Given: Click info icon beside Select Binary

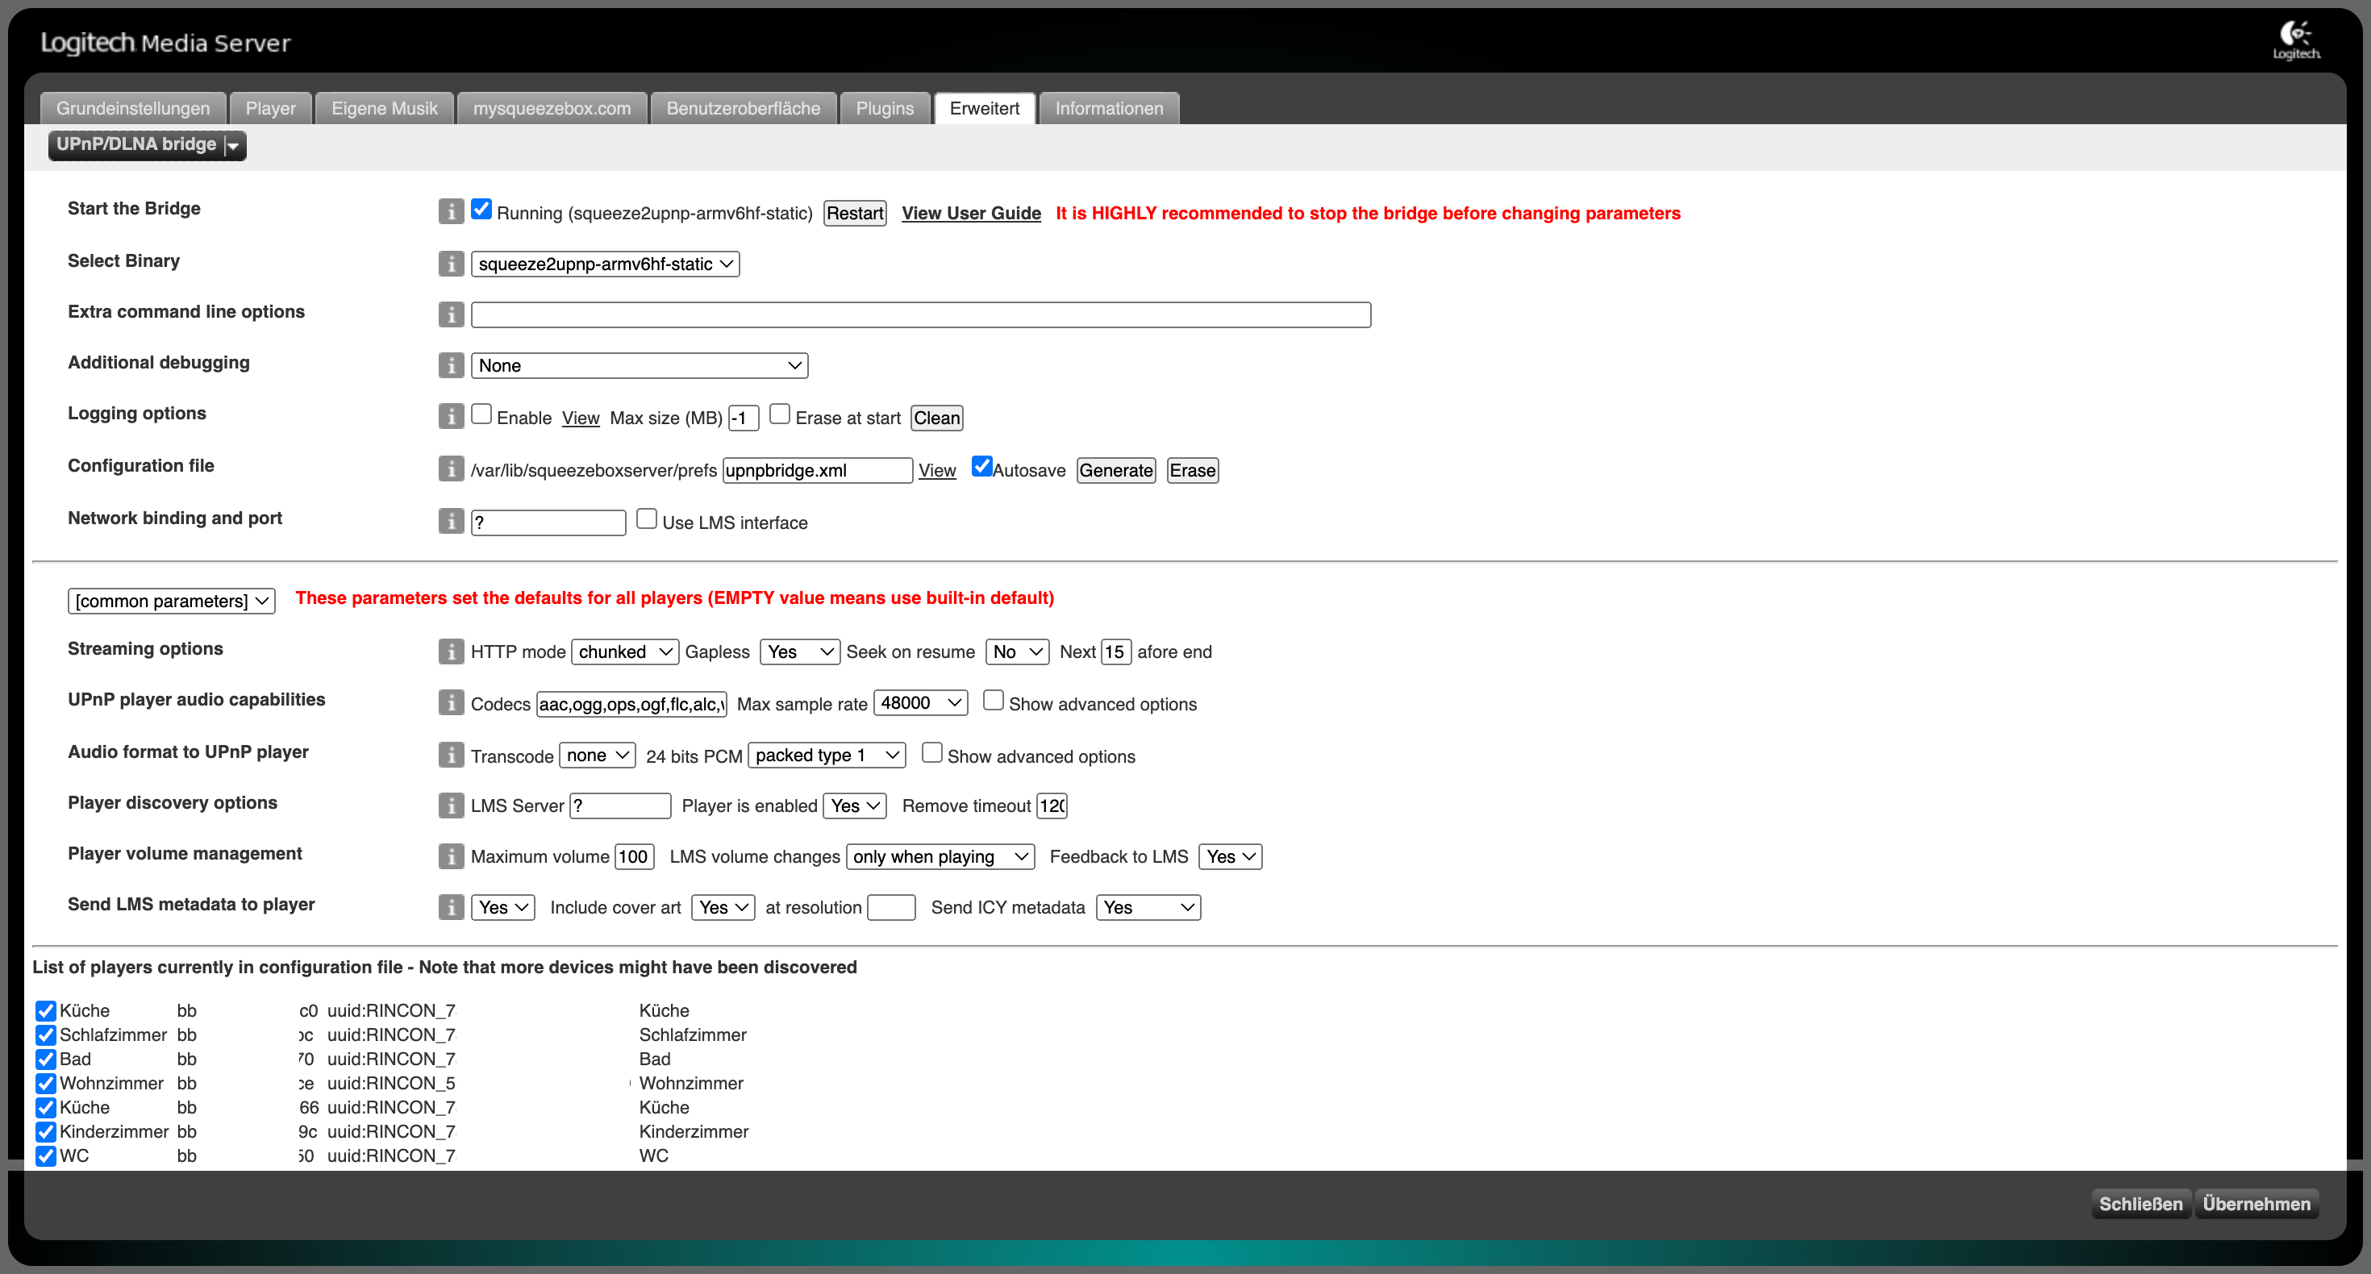Looking at the screenshot, I should click(x=451, y=264).
